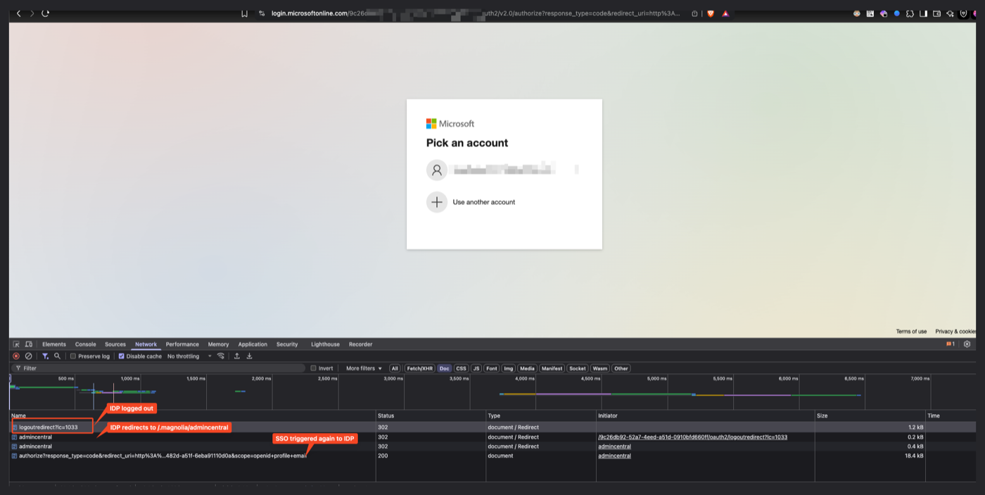Screen dimensions: 985x495
Task: Open DevTools settings gear
Action: tap(967, 344)
